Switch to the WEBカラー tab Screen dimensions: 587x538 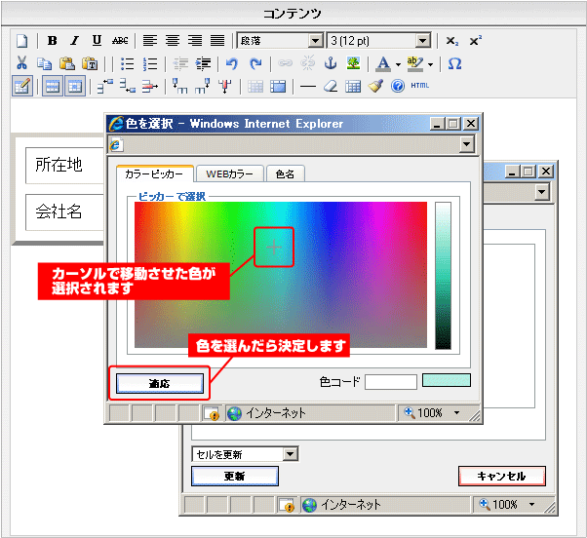[x=229, y=173]
